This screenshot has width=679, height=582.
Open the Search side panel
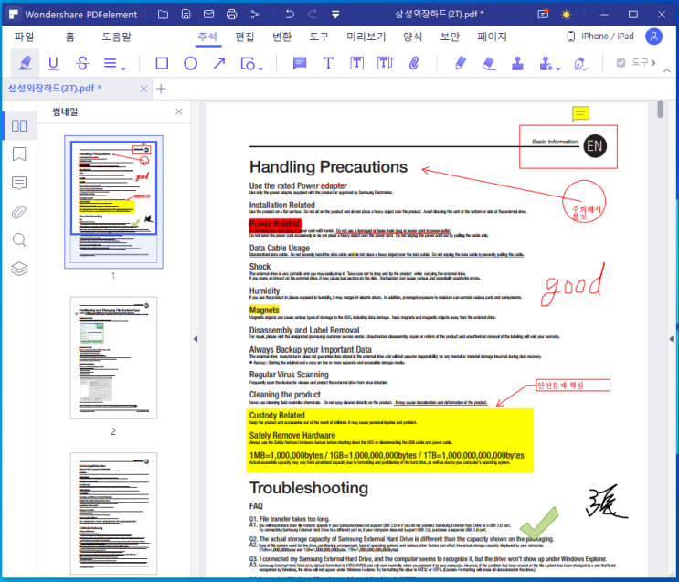pyautogui.click(x=19, y=240)
